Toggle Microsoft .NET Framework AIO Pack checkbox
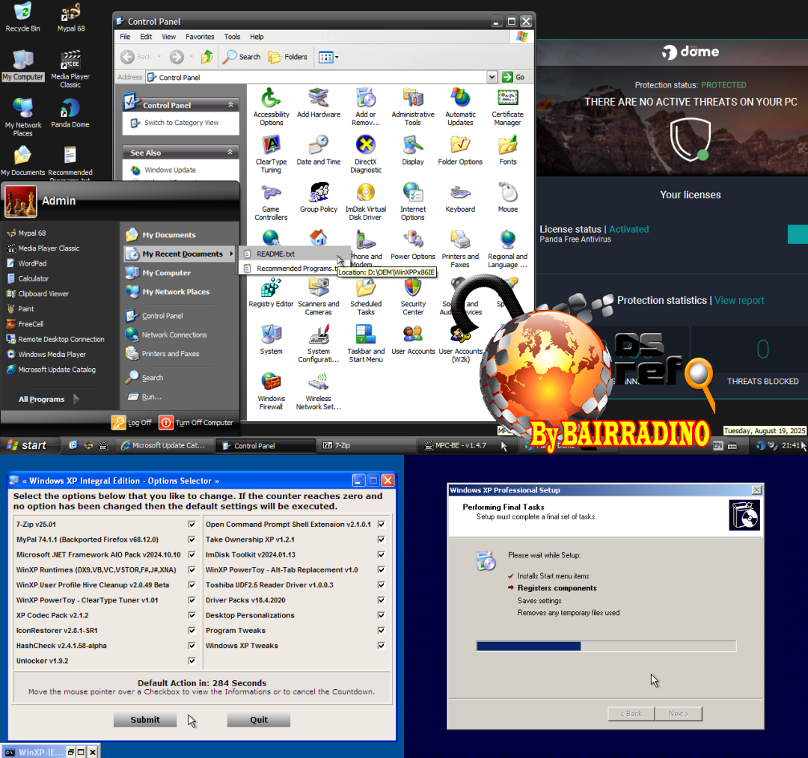The width and height of the screenshot is (808, 758). click(x=192, y=554)
